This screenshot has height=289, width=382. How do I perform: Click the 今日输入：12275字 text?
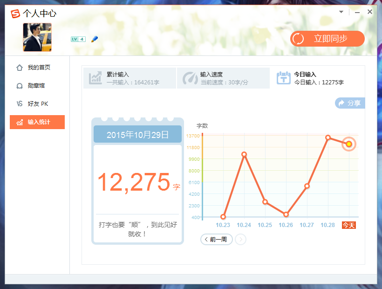coord(319,83)
